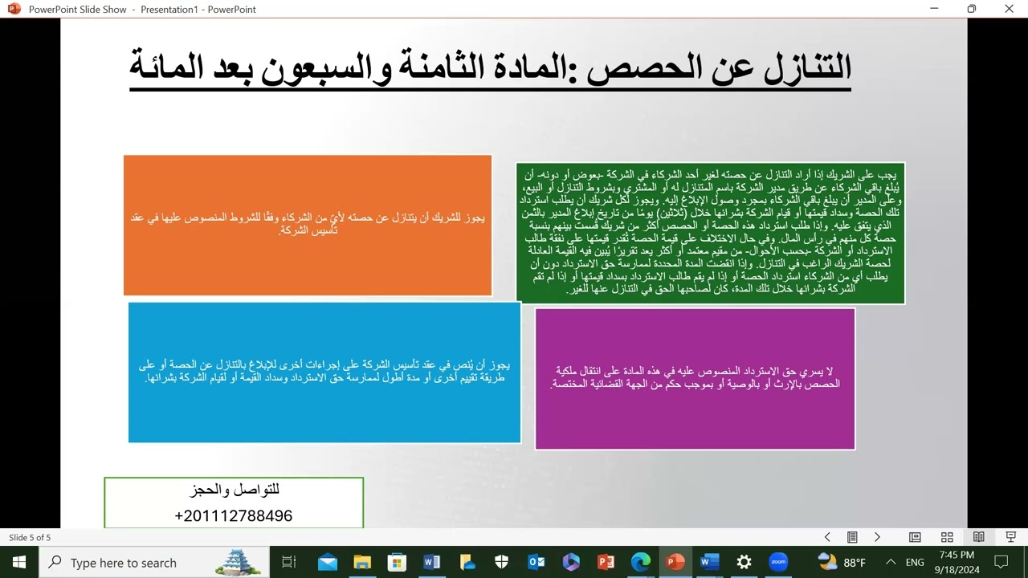The height and width of the screenshot is (578, 1028).
Task: Open Settings gear on taskbar
Action: tap(744, 562)
